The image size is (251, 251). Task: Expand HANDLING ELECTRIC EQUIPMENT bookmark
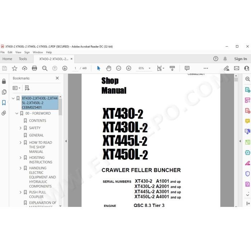click(20, 168)
